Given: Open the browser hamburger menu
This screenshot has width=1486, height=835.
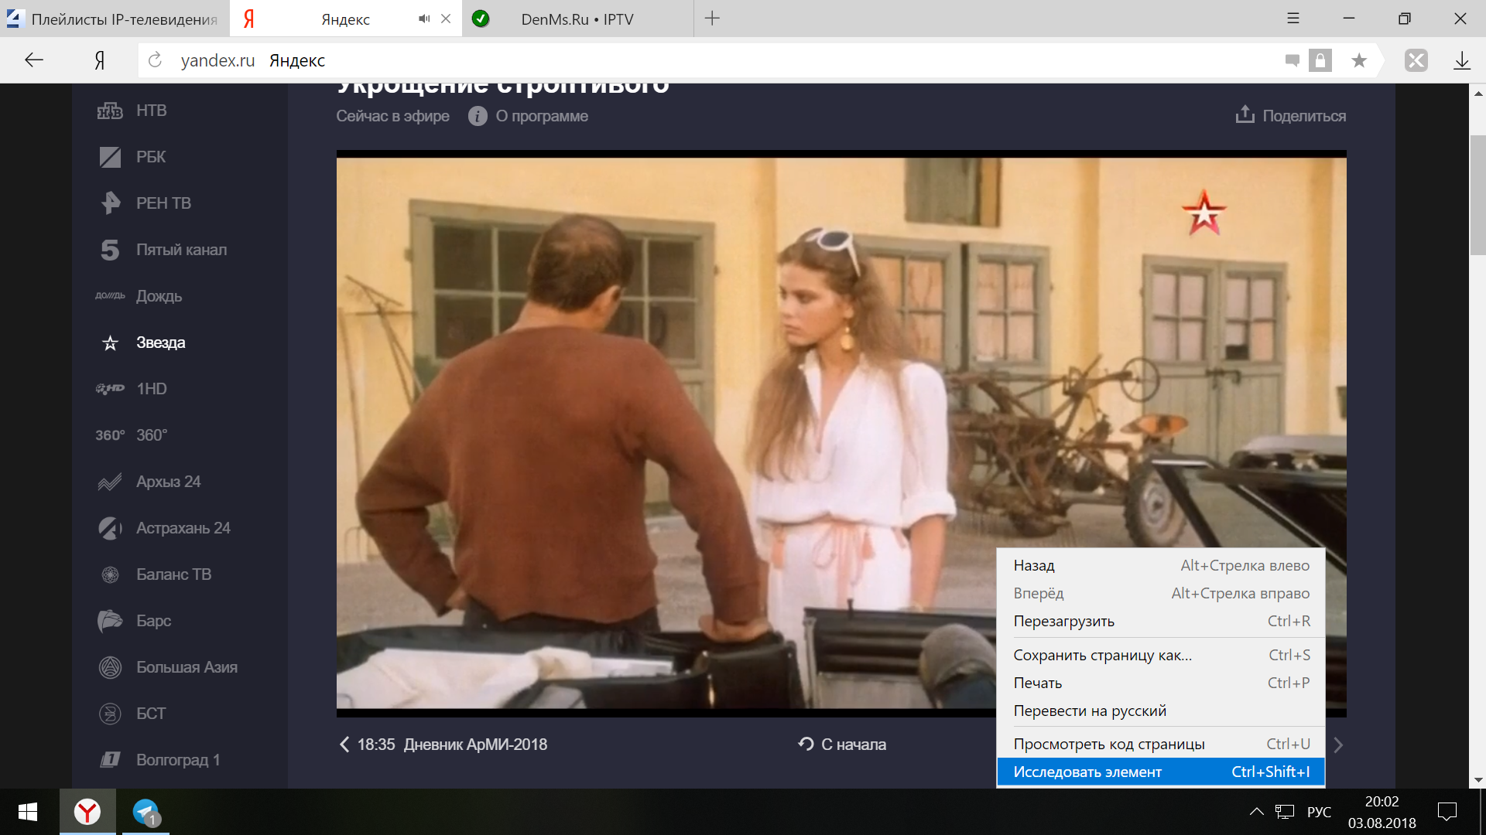Looking at the screenshot, I should pyautogui.click(x=1293, y=19).
